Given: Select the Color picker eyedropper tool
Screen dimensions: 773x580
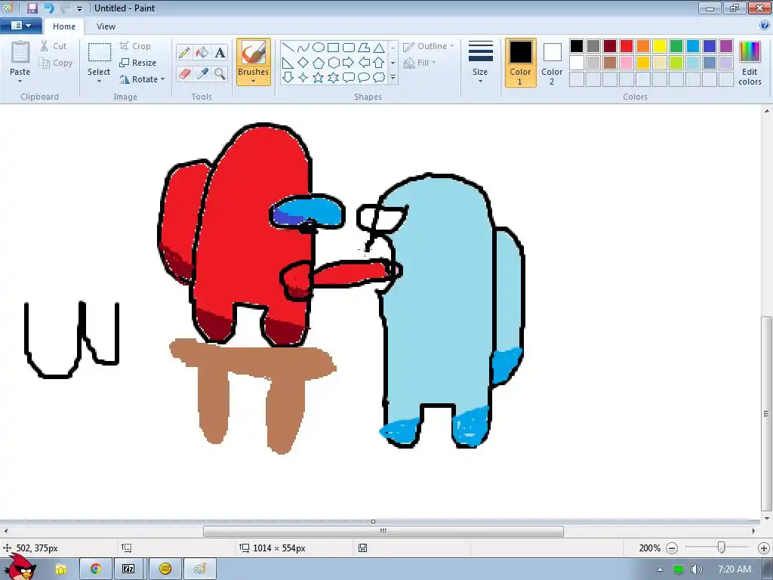Looking at the screenshot, I should tap(202, 74).
